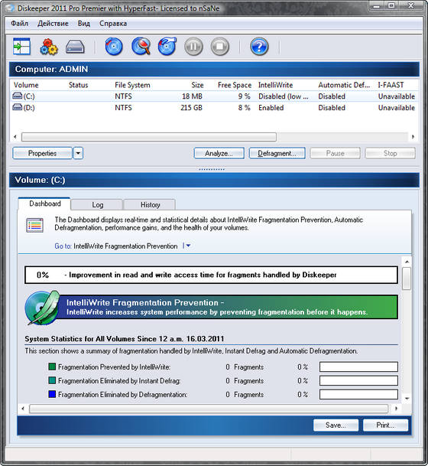Click the "215 GB" size cell
The width and height of the screenshot is (428, 466).
point(191,108)
